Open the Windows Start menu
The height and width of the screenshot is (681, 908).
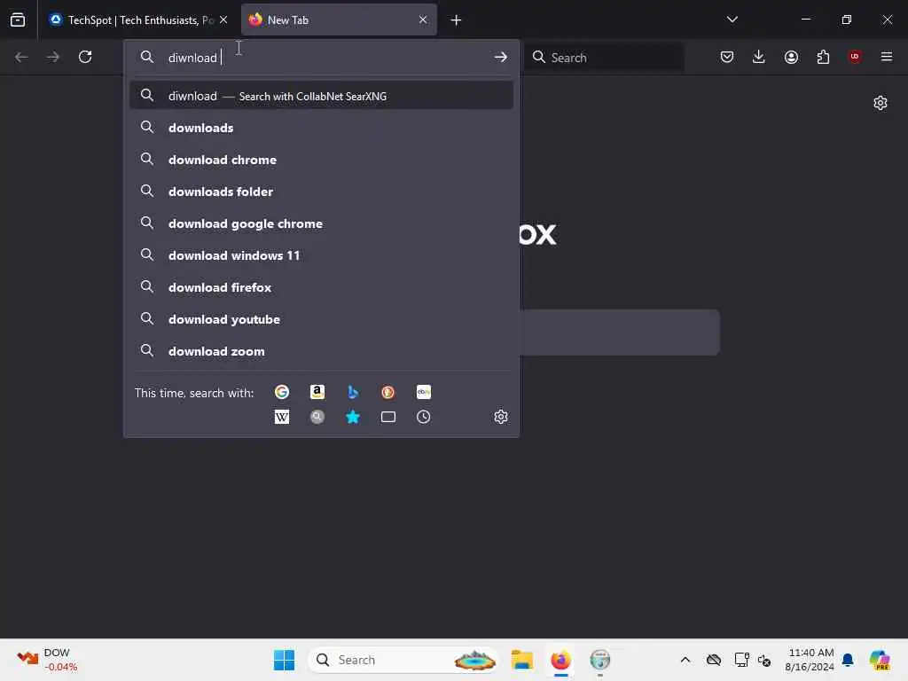[x=284, y=660]
